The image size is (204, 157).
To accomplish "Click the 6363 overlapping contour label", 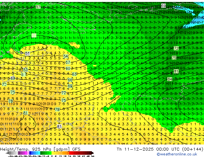I will coord(23,70).
